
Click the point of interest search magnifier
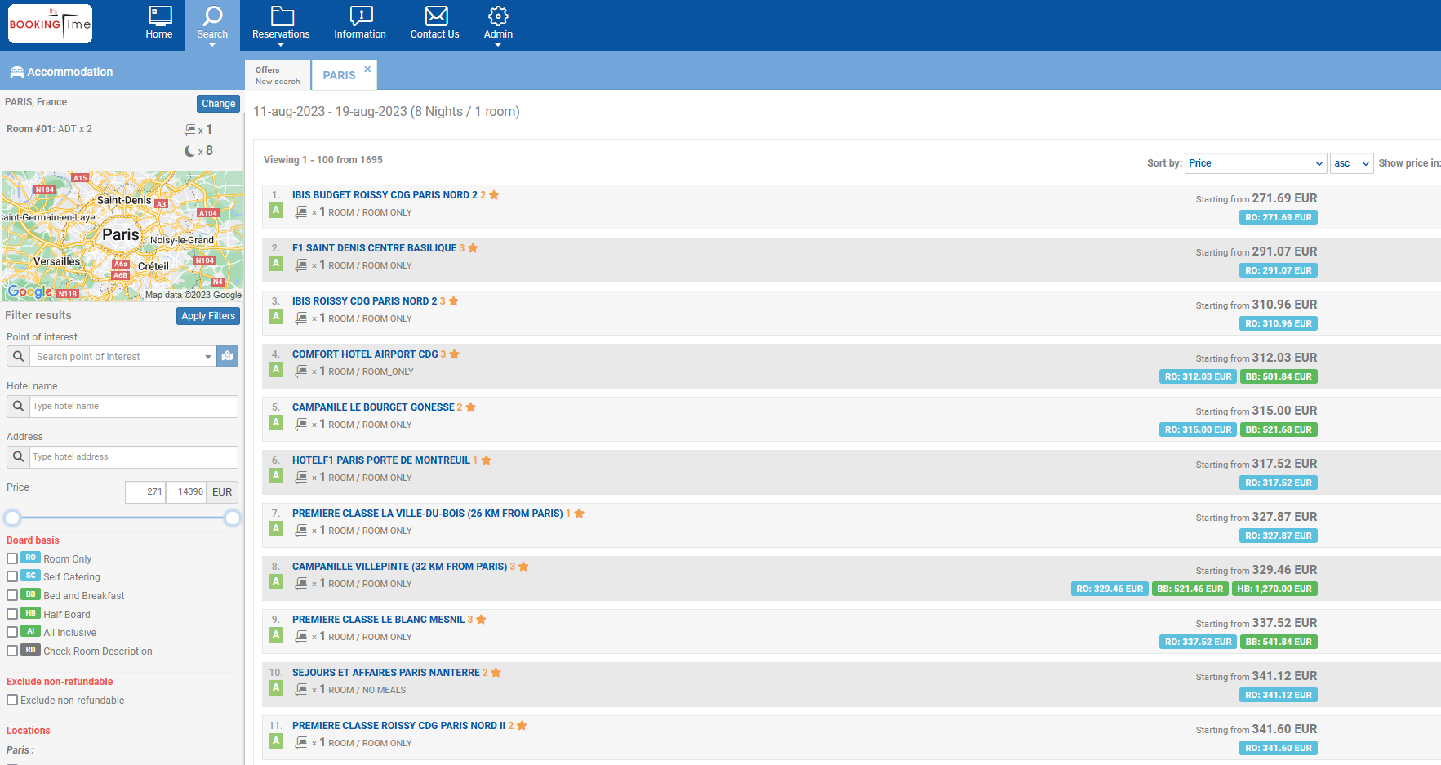pos(18,356)
